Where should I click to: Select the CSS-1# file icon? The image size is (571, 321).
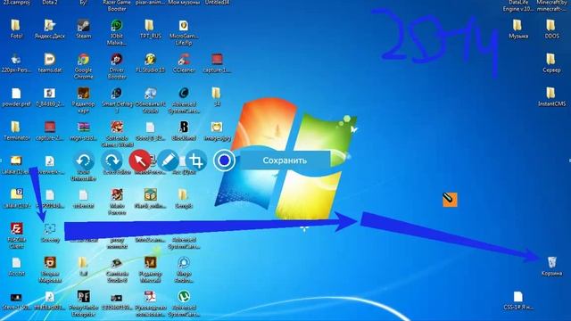(517, 300)
